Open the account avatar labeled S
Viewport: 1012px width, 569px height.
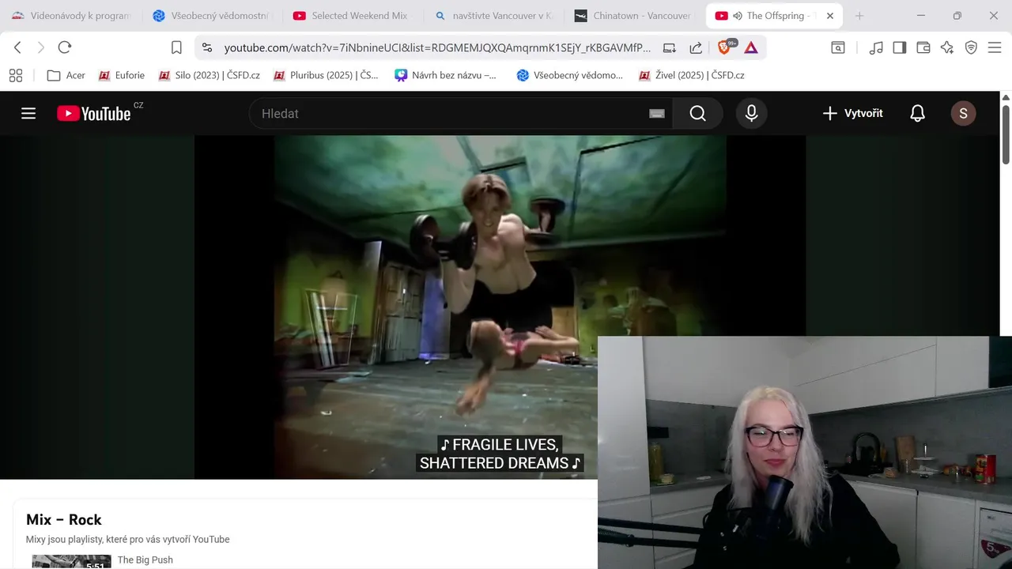pos(963,113)
